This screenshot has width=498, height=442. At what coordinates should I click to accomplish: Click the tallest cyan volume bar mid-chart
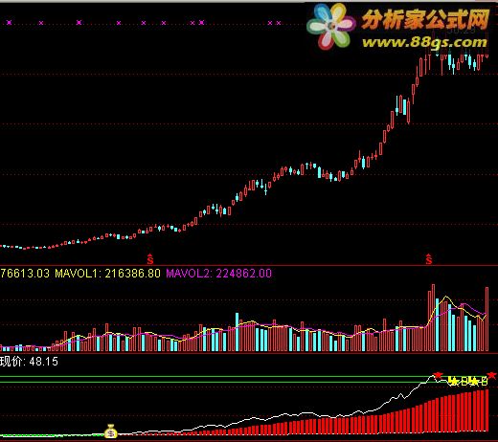tap(237, 332)
